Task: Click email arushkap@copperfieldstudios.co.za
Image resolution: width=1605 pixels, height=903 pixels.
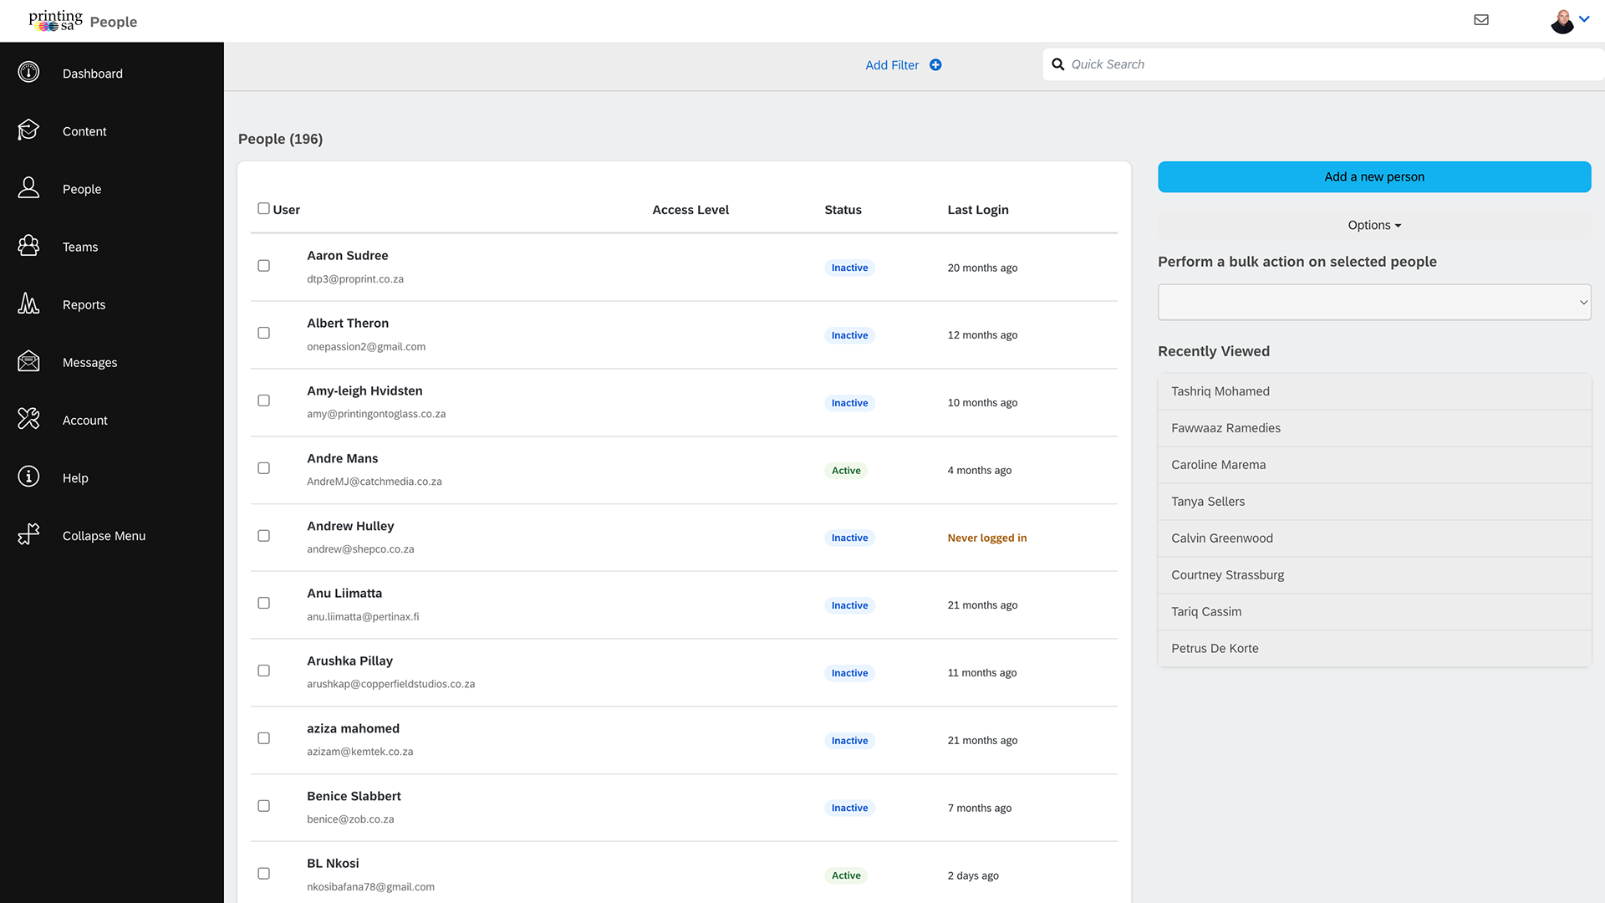Action: click(x=390, y=684)
